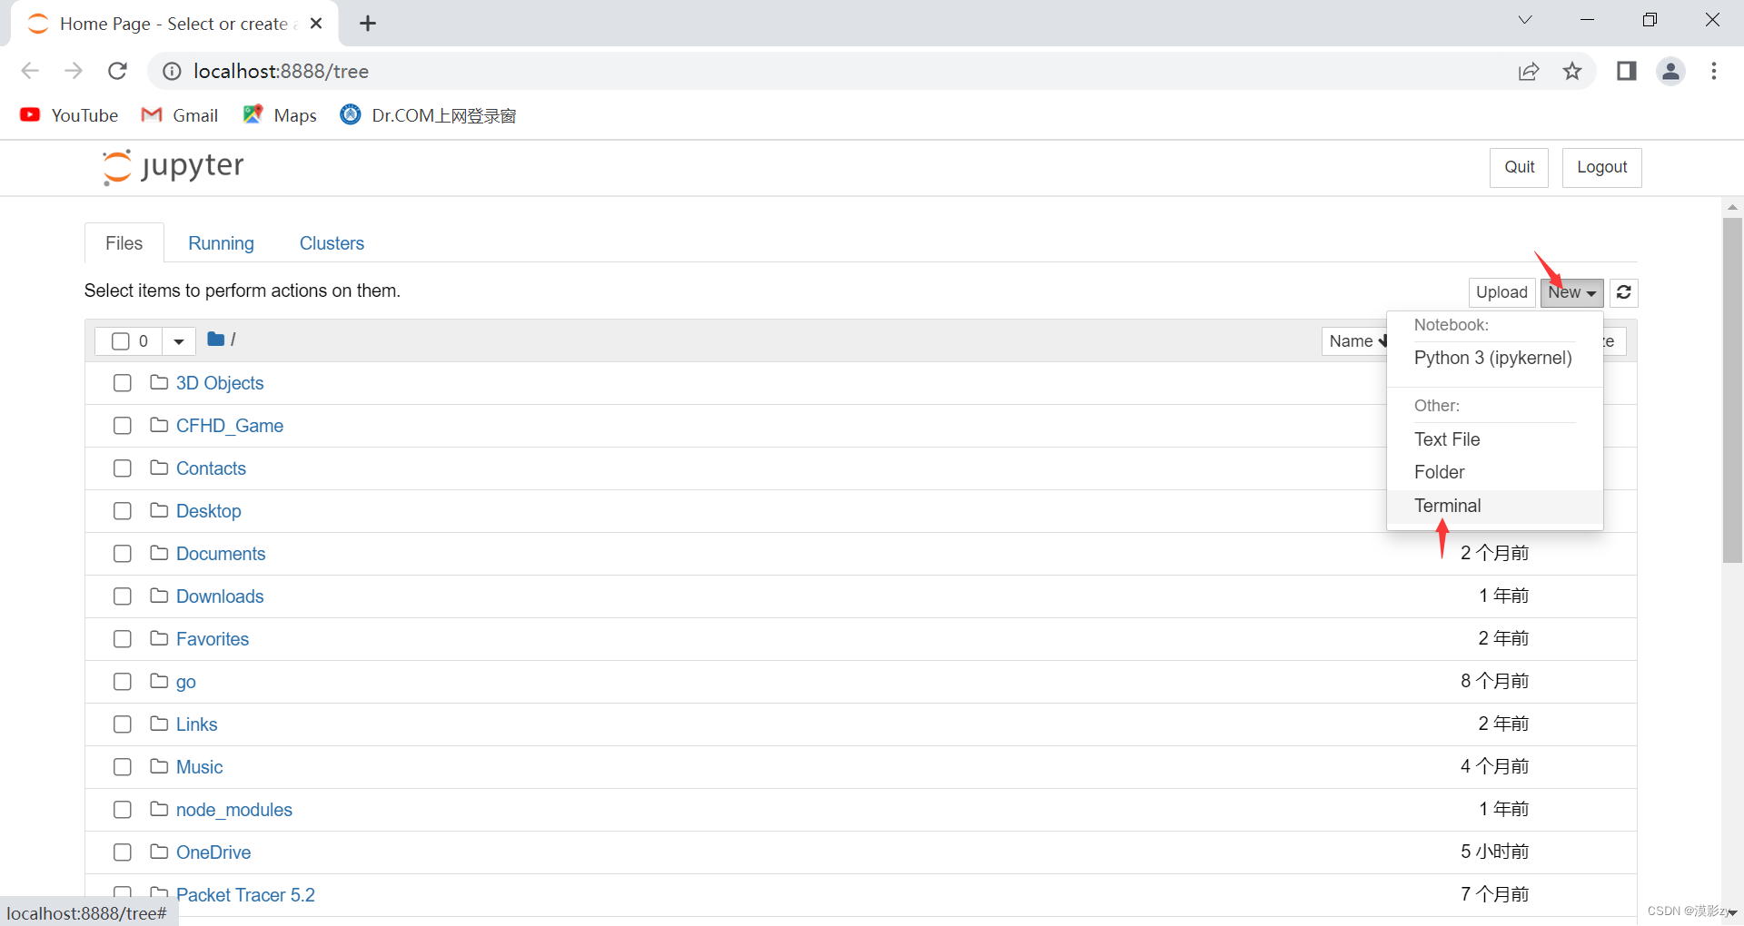
Task: Switch to the Files tab
Action: coord(124,243)
